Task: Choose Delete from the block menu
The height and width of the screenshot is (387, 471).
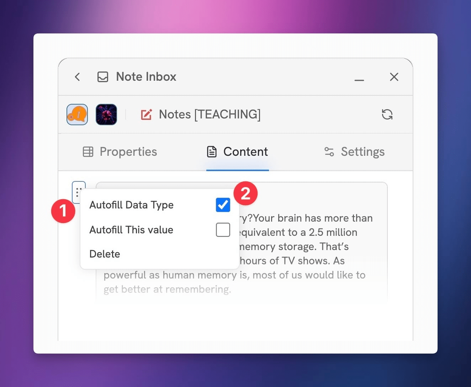Action: [105, 254]
